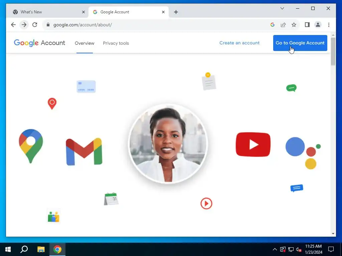Open the Chrome profile avatar menu
342x256 pixels.
[x=318, y=25]
